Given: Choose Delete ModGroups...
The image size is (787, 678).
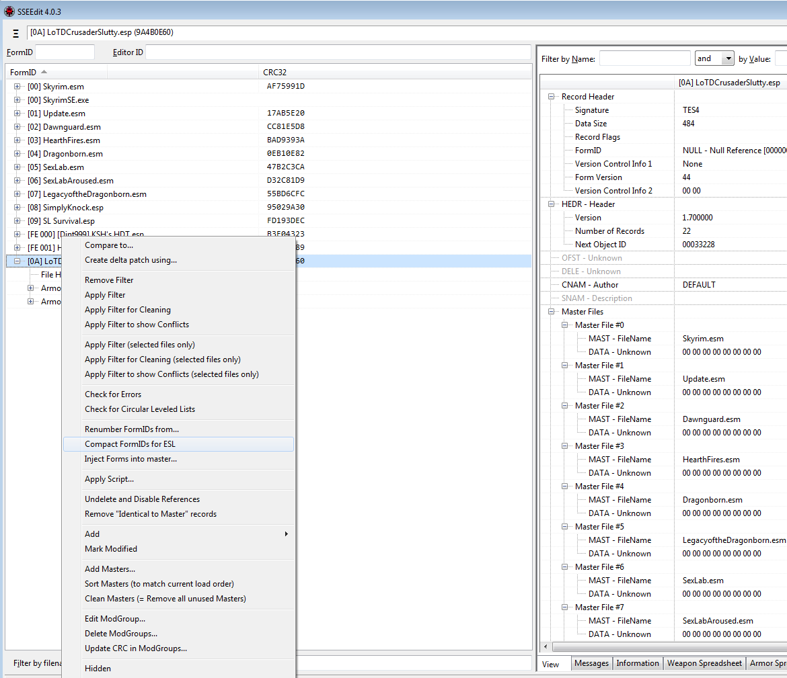Looking at the screenshot, I should point(178,634).
